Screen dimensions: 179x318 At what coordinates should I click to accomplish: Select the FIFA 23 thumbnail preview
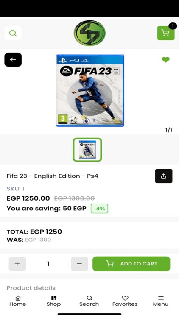(87, 150)
